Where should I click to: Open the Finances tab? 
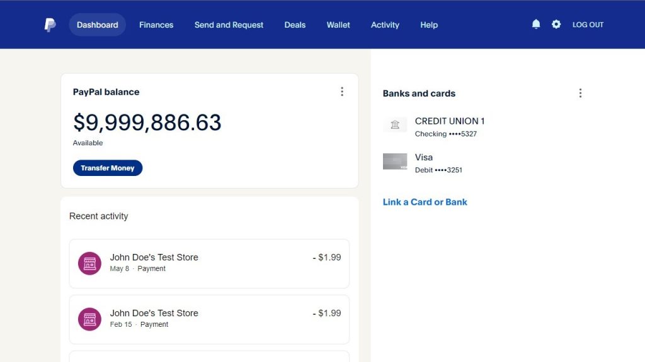click(156, 25)
